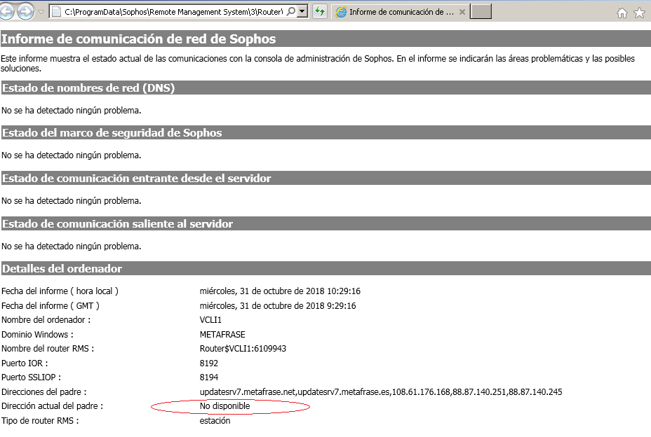Click the router name Router$VCLI1:6109943
651x437 pixels.
243,349
